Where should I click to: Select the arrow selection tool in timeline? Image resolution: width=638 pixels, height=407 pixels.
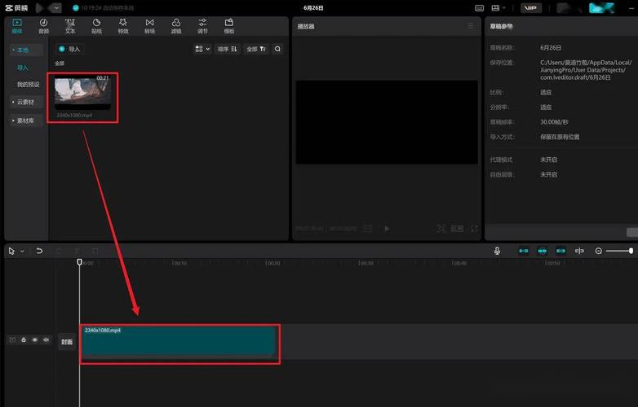(11, 252)
